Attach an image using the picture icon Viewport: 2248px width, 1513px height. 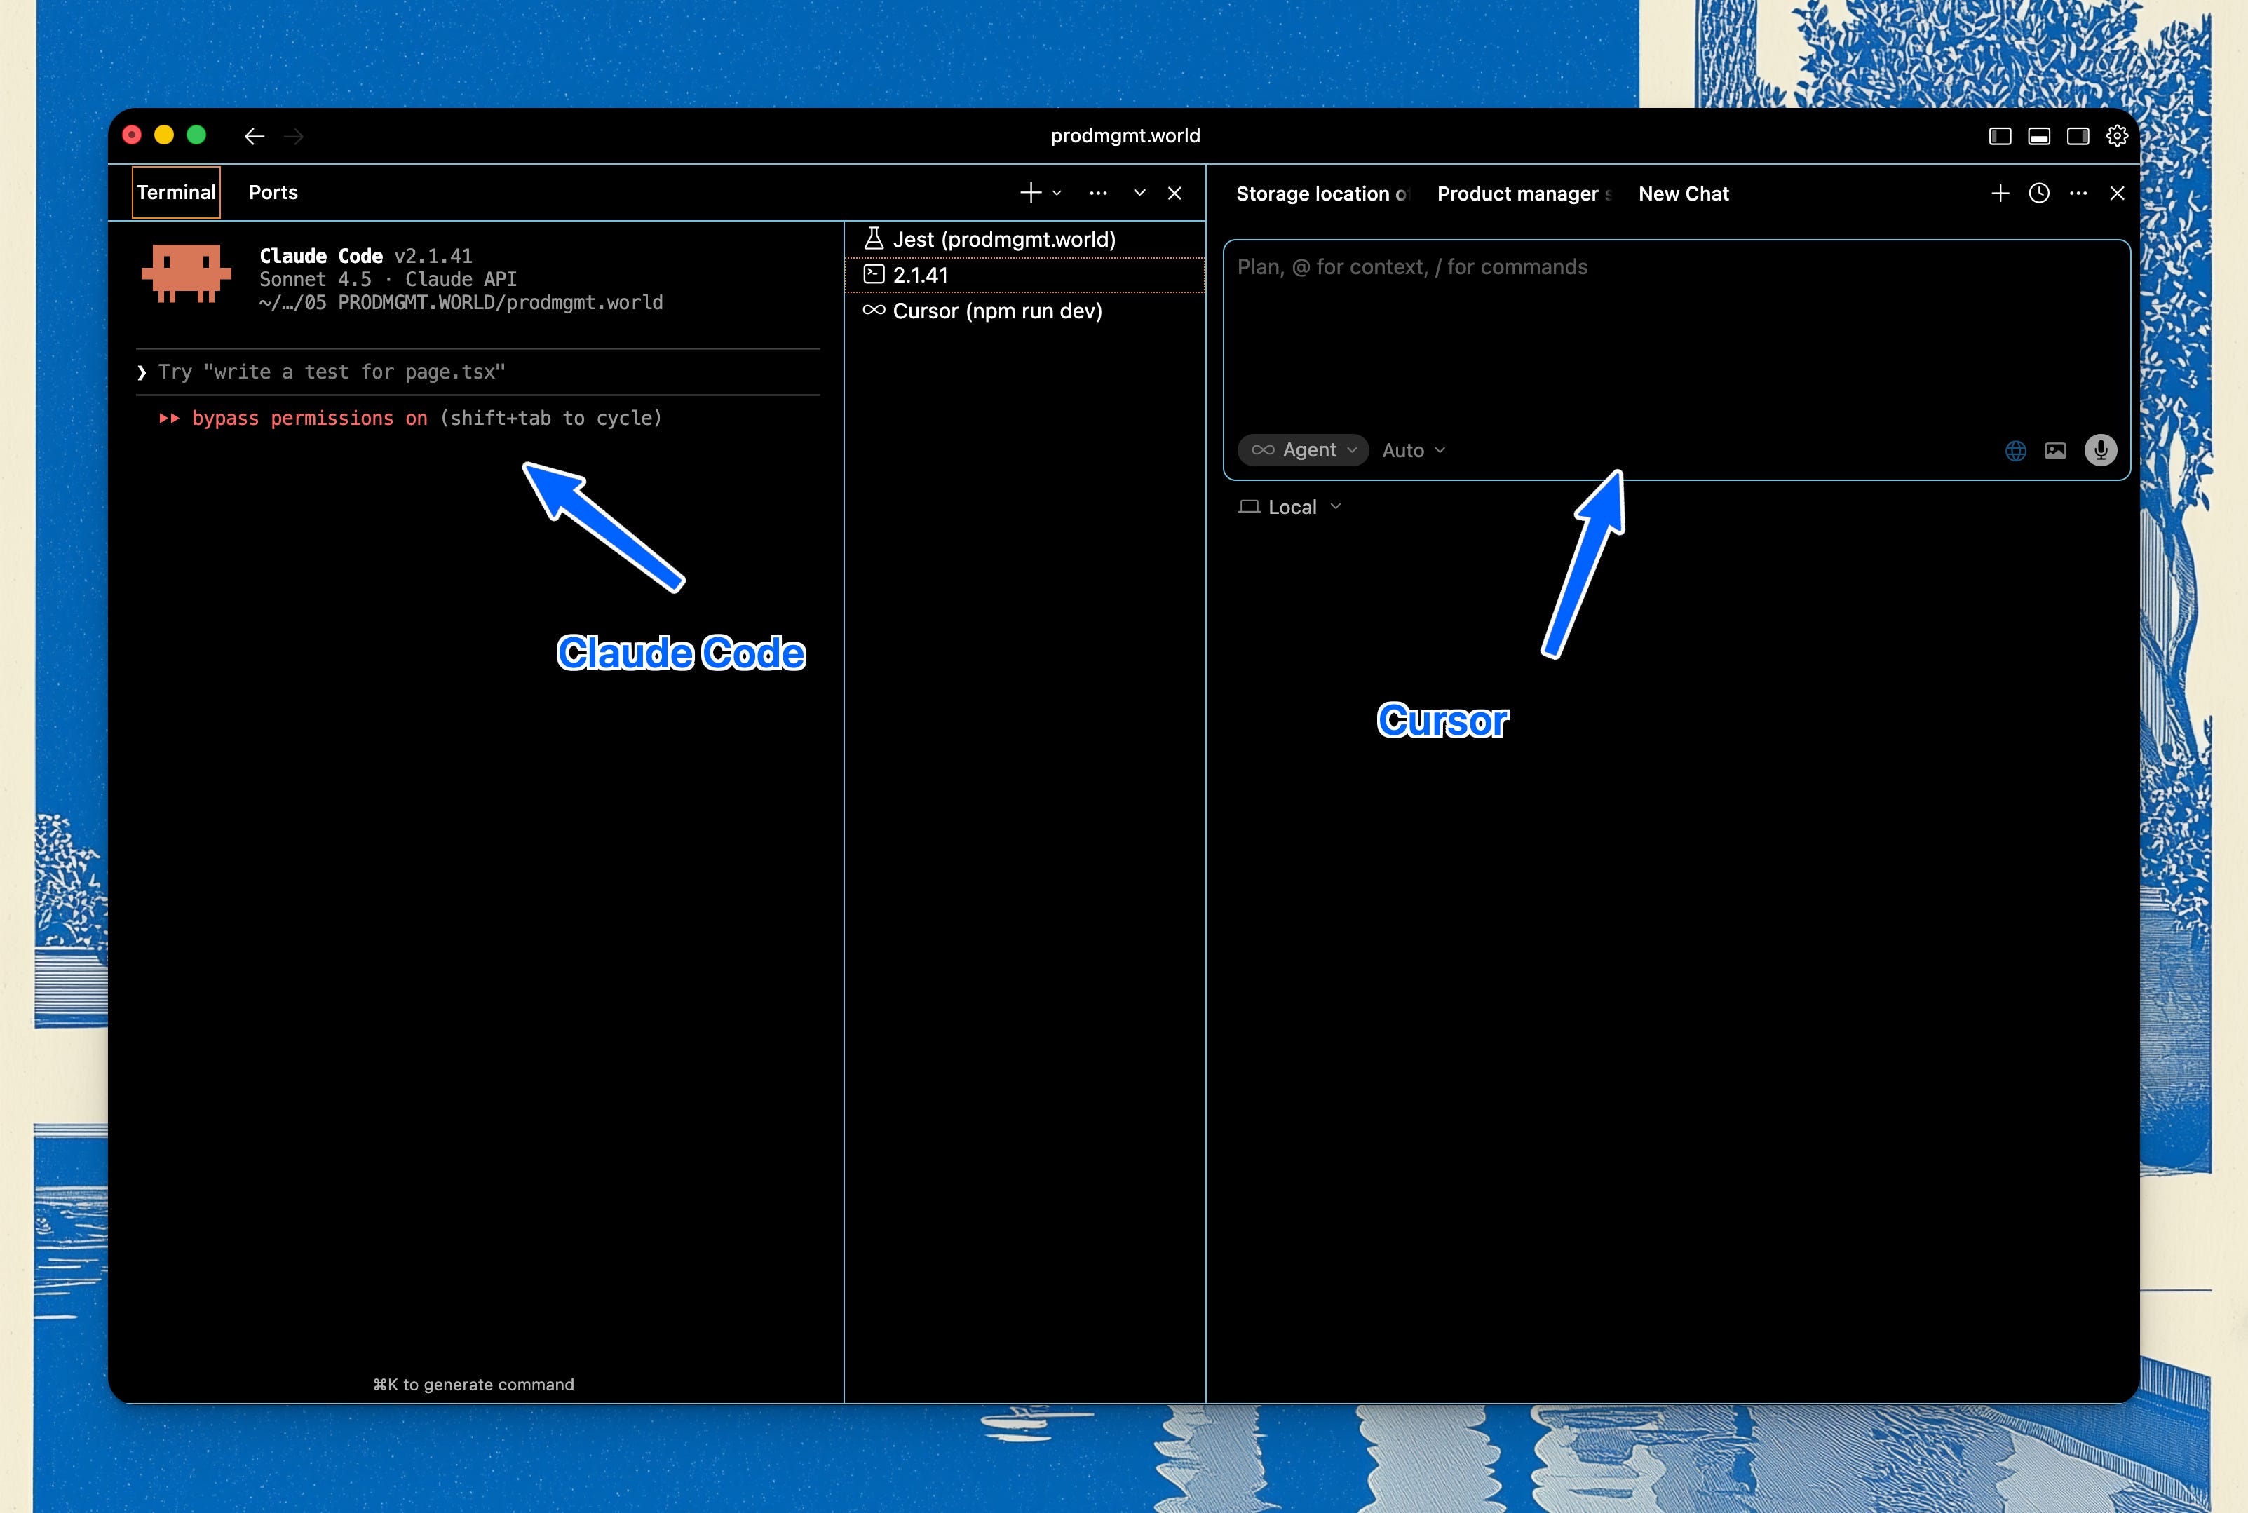[x=2055, y=451]
